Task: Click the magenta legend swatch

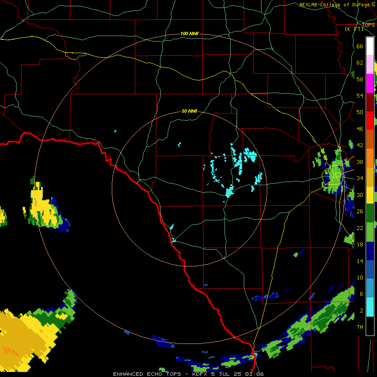Action: 370,83
